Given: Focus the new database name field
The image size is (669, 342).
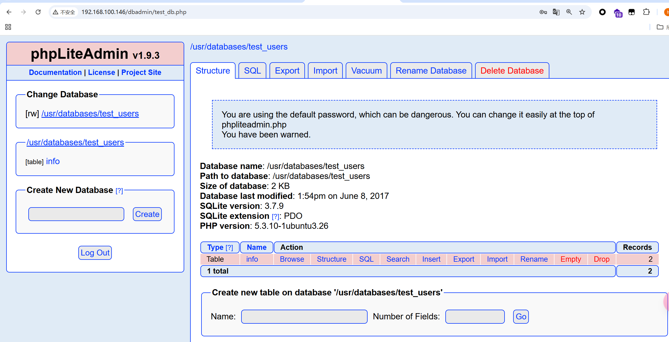Looking at the screenshot, I should click(x=76, y=214).
